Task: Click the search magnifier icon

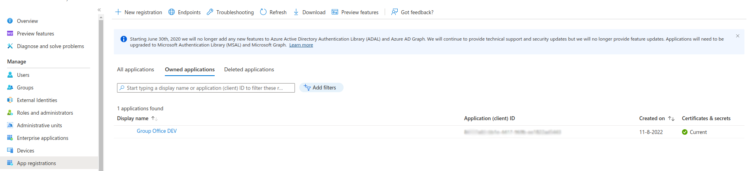Action: (122, 88)
